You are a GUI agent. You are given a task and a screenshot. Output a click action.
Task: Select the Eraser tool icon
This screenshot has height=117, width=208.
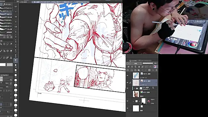tap(11, 51)
